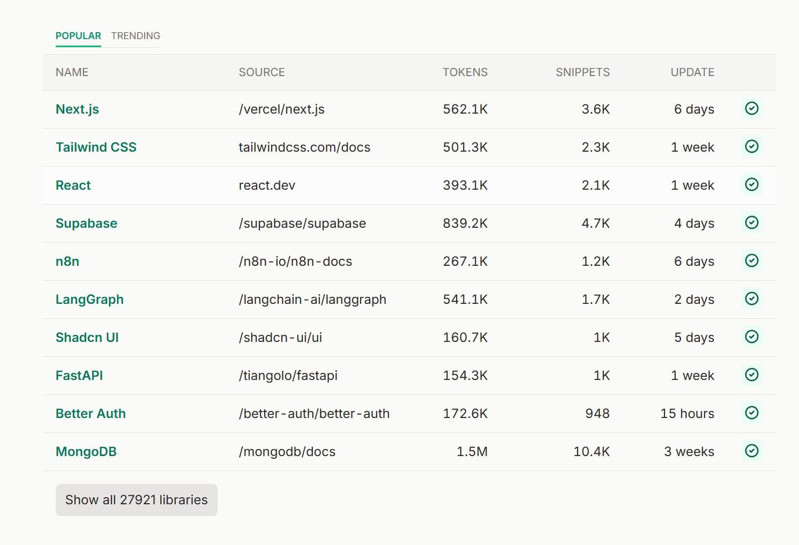Click the checkmark icon in React row
The height and width of the screenshot is (545, 799).
(752, 185)
